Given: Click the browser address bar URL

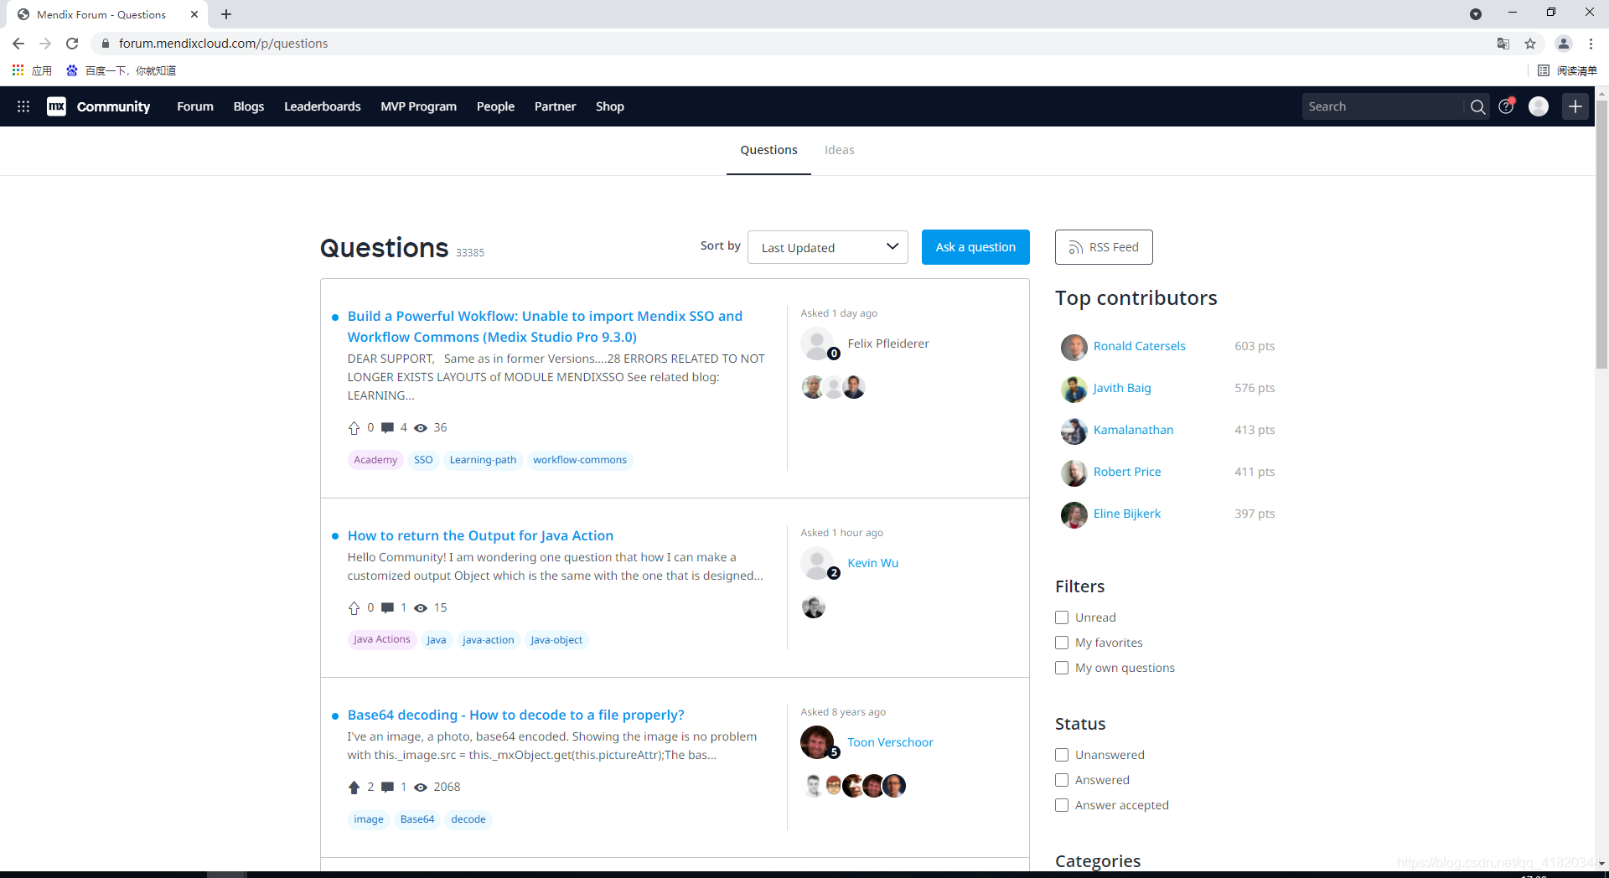Looking at the screenshot, I should coord(223,44).
